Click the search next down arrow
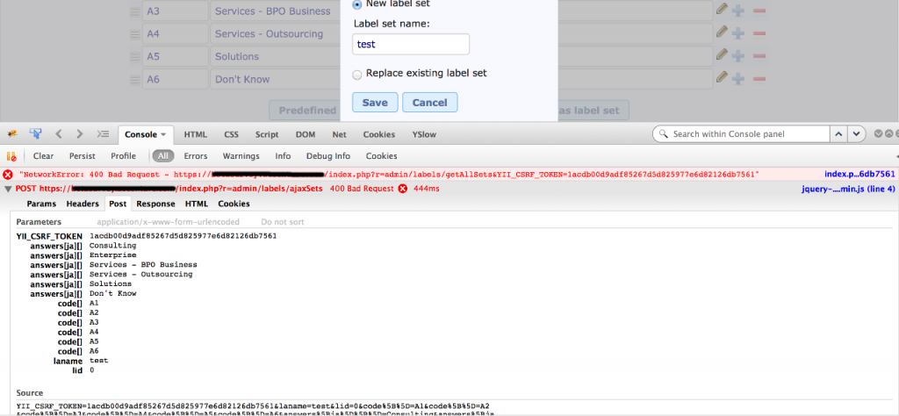 coord(855,134)
